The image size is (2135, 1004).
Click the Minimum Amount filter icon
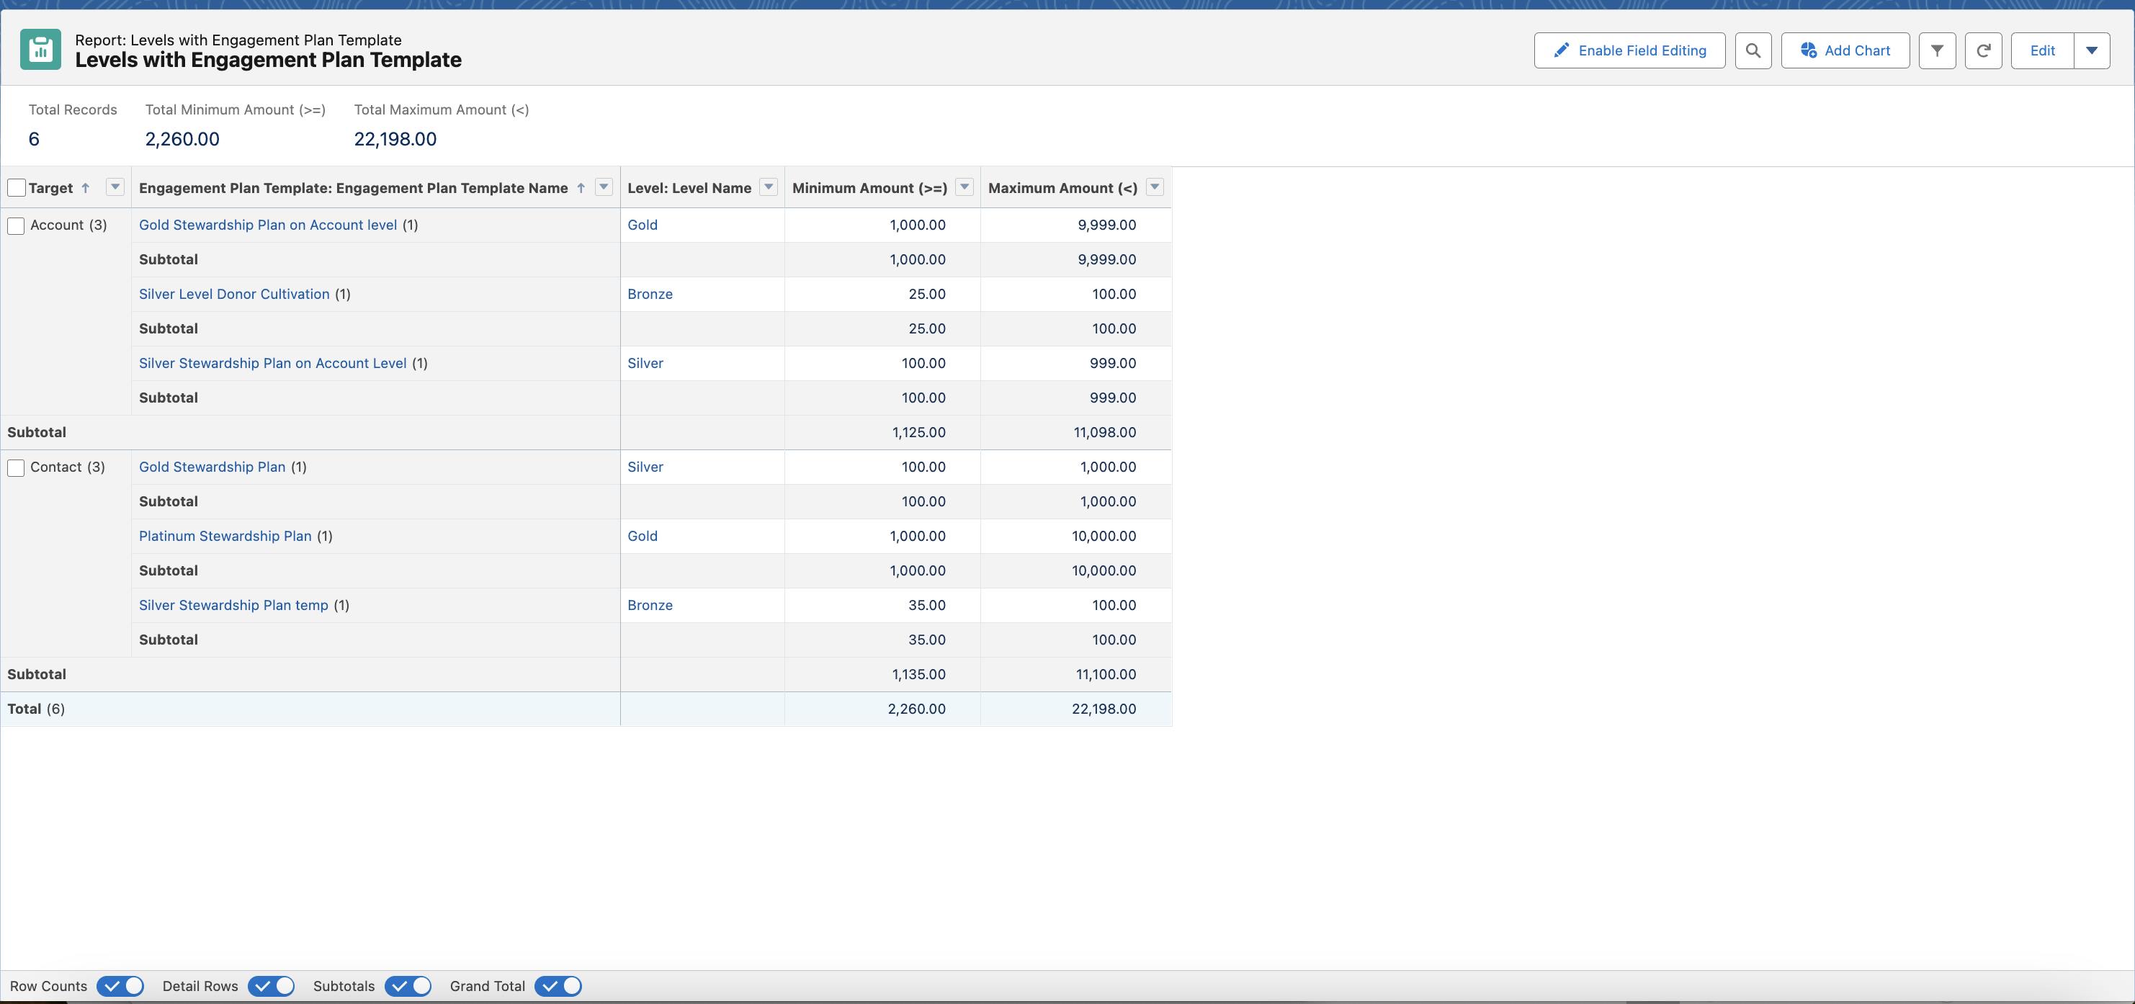[965, 188]
